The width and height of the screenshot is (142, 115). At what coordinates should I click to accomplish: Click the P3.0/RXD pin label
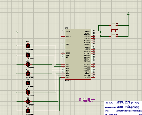pos(87,65)
